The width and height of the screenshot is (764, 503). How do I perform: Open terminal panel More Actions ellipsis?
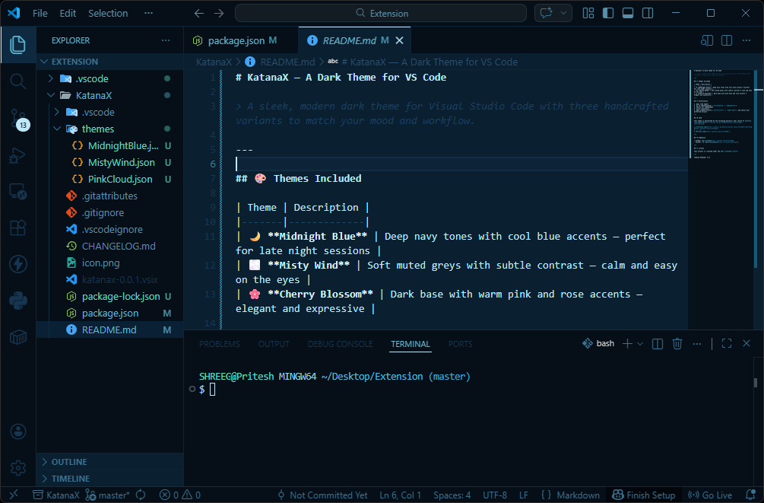pos(697,344)
